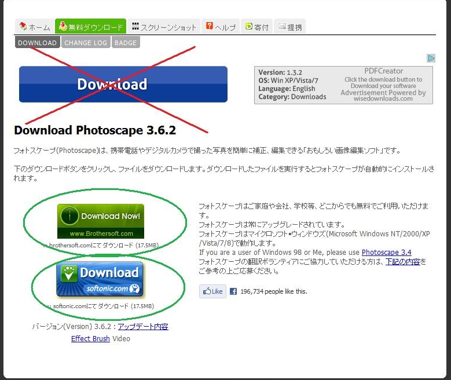
Task: Click the Softonic green arrow icon
Action: (x=69, y=273)
